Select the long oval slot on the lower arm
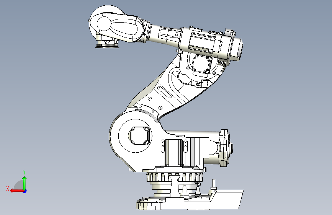The image size is (332, 215). 165,92
